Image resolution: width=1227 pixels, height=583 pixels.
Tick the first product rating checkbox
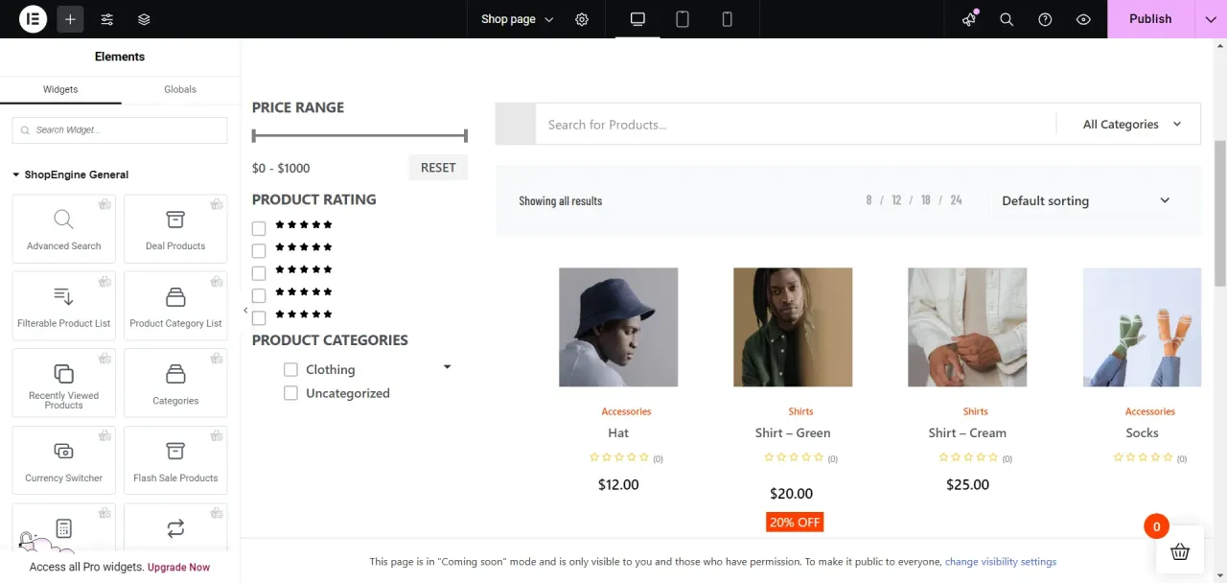click(259, 228)
